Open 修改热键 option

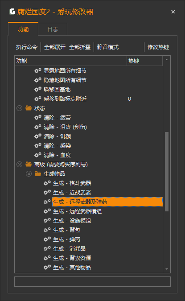coord(158,47)
